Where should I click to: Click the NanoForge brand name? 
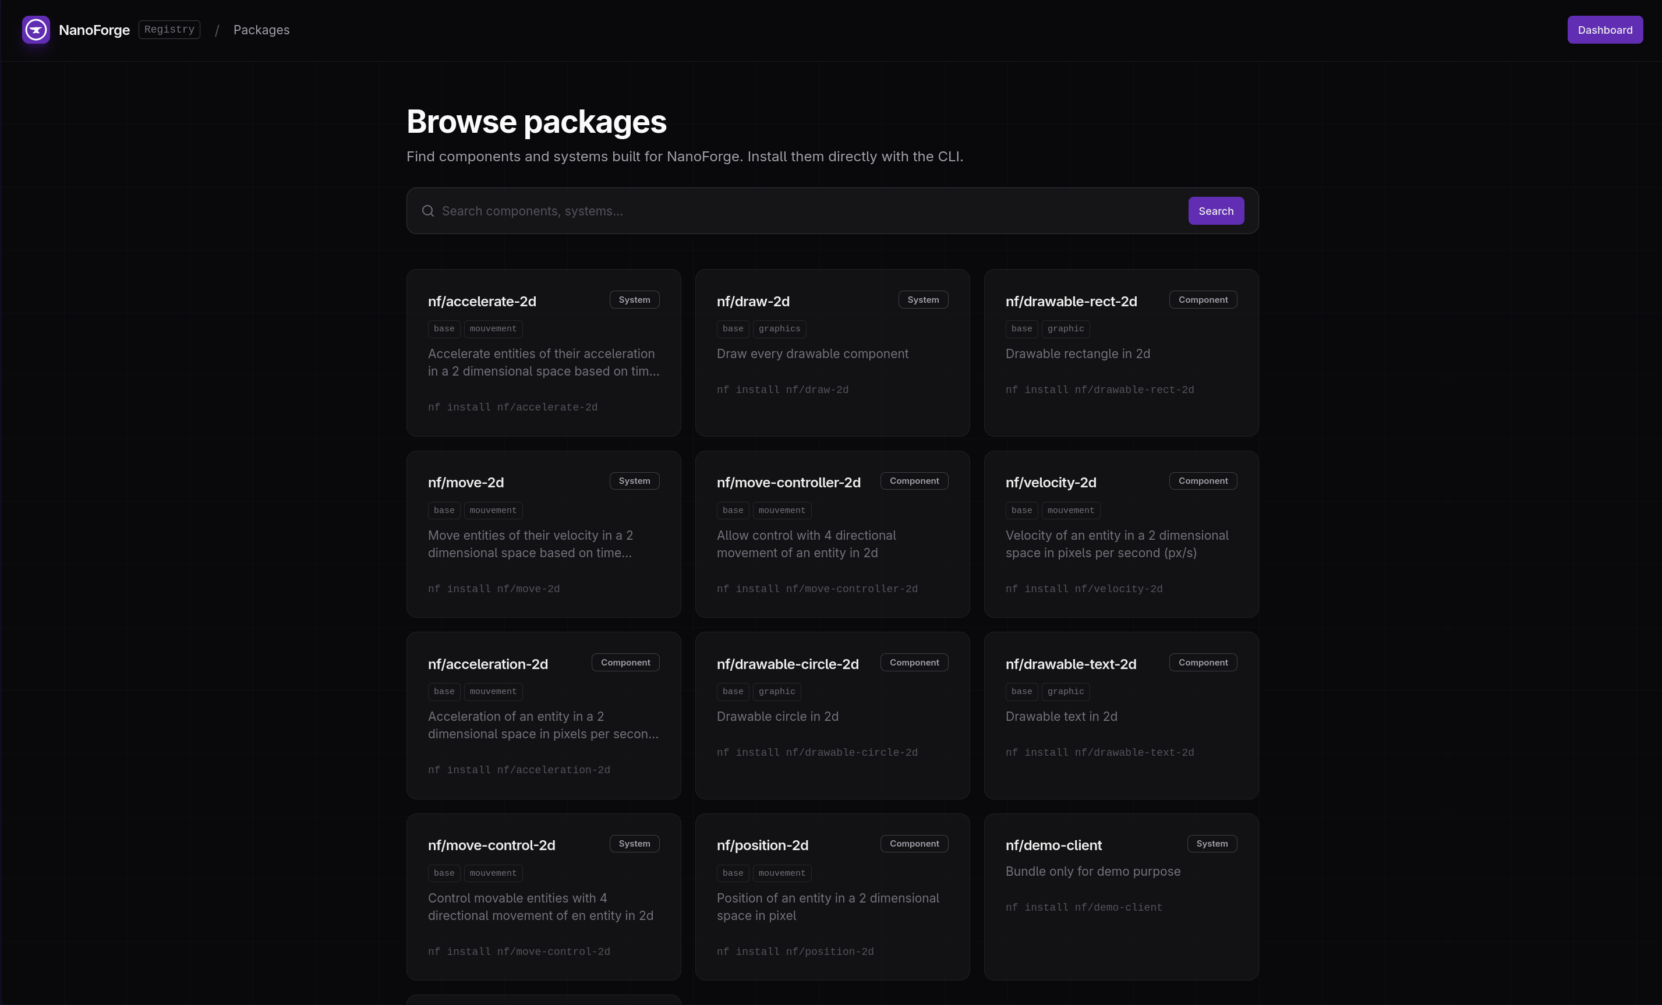pos(94,30)
